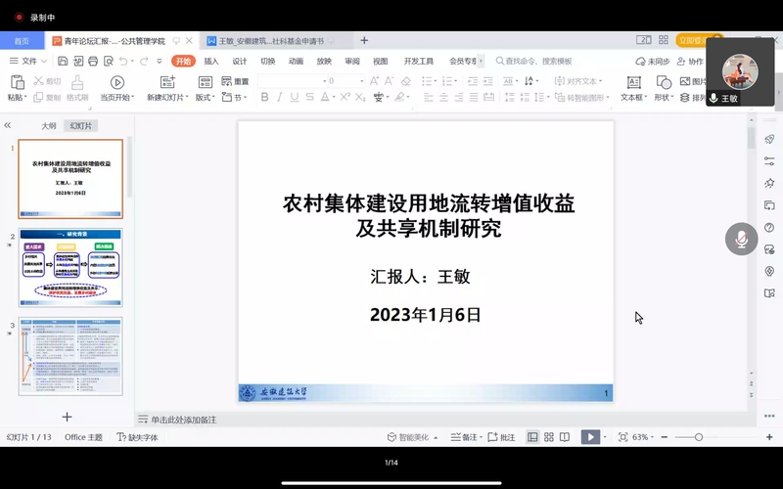The width and height of the screenshot is (783, 489).
Task: Toggle Italic formatting
Action: click(280, 97)
